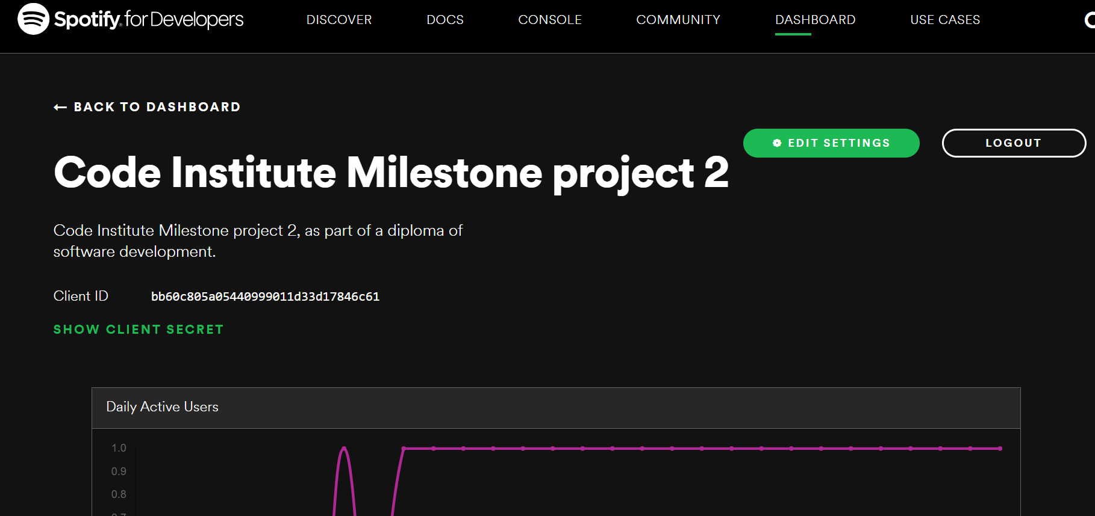
Task: Click the gear icon in Edit Settings
Action: (777, 143)
